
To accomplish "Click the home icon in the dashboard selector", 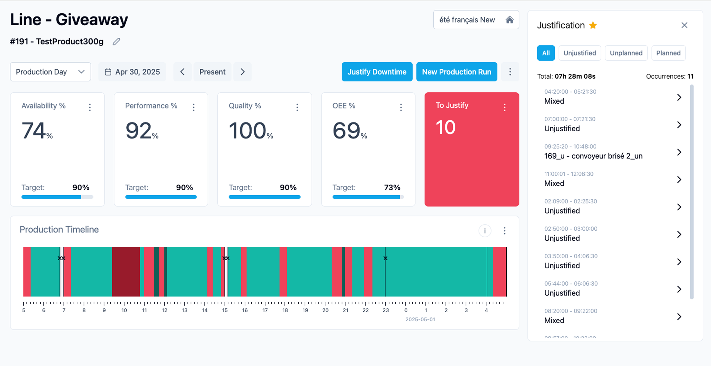I will [509, 20].
